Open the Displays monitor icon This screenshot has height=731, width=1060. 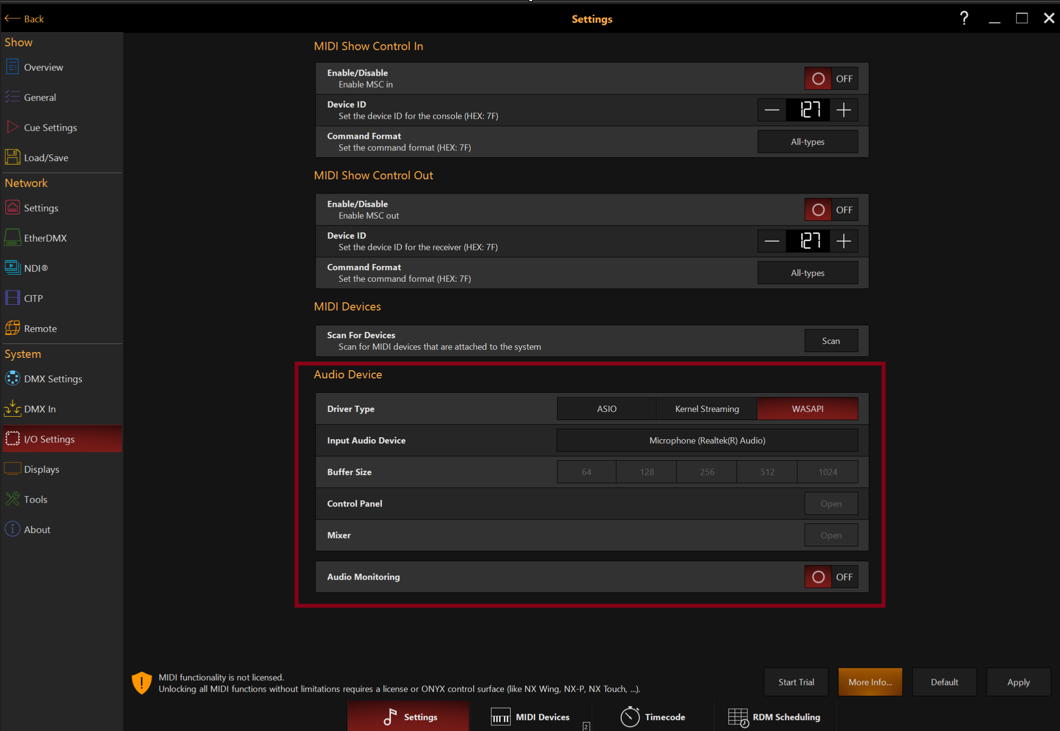pos(12,469)
